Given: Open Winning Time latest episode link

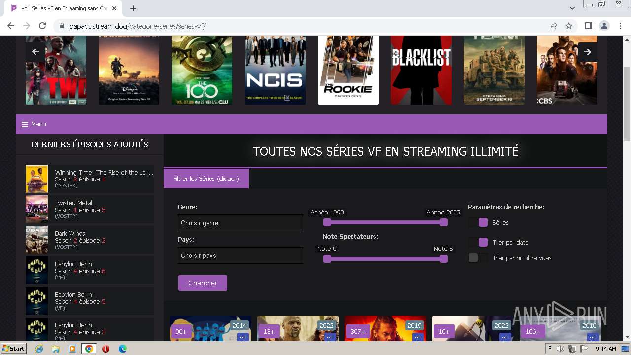Looking at the screenshot, I should coord(90,178).
